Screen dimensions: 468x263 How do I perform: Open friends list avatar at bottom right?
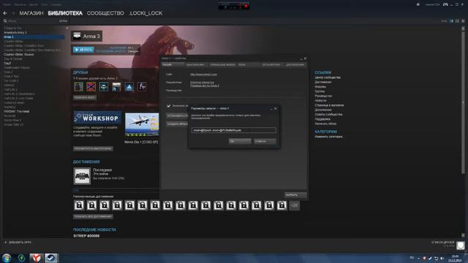pyautogui.click(x=461, y=245)
